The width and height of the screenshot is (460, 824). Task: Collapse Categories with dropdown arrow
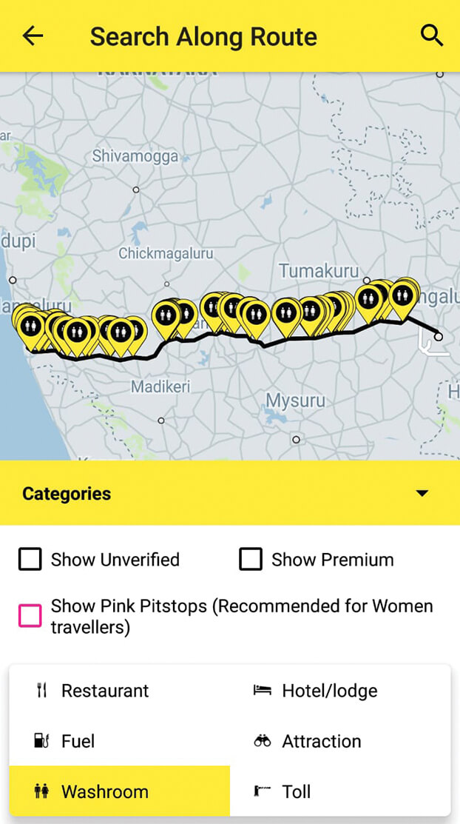[x=422, y=494]
